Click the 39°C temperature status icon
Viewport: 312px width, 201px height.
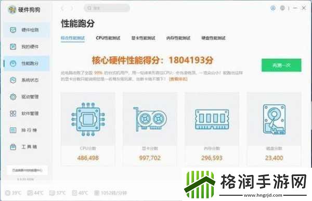(8, 193)
